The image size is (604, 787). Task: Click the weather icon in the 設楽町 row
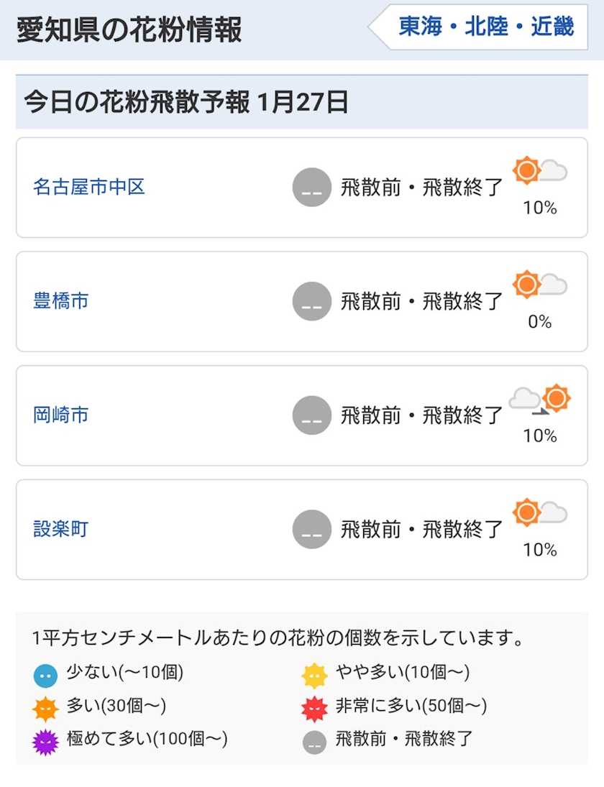[x=539, y=513]
